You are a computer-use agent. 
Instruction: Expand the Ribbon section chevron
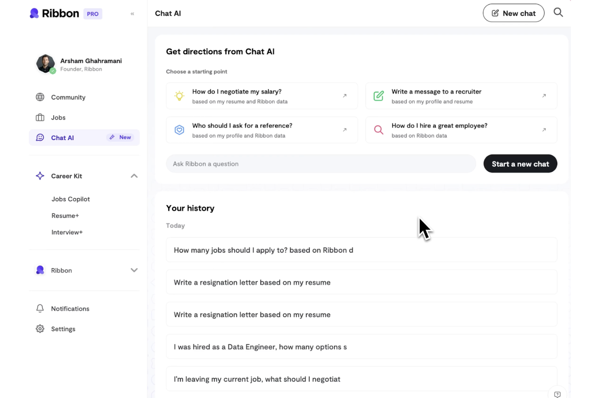pos(134,270)
